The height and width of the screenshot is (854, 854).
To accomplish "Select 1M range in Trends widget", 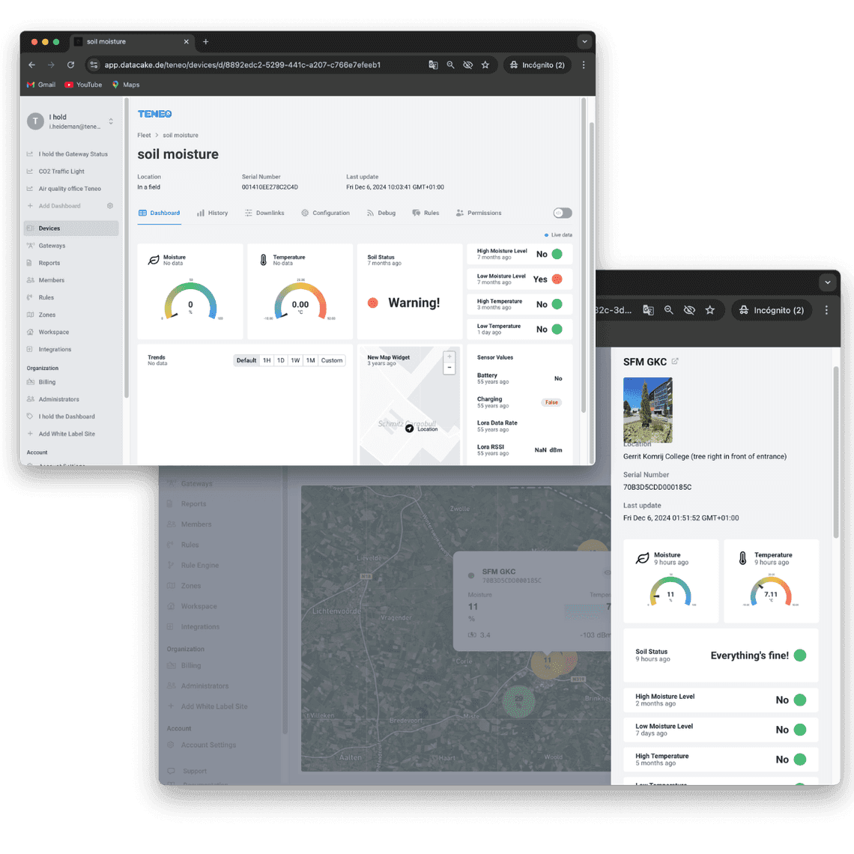I will [310, 360].
